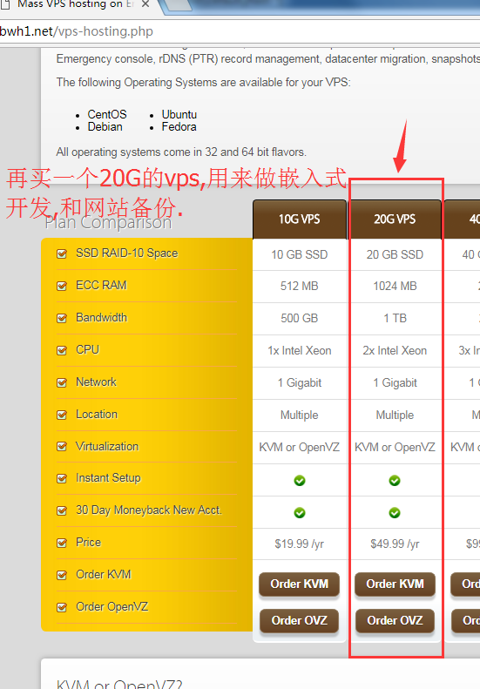
Task: Click green Instant Setup tick for 20G VPS
Action: pyautogui.click(x=395, y=481)
